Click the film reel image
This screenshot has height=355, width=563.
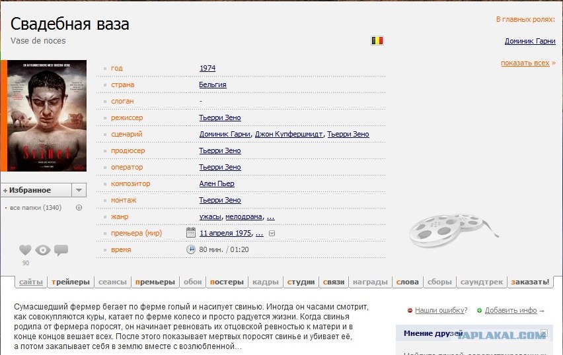coord(453,230)
